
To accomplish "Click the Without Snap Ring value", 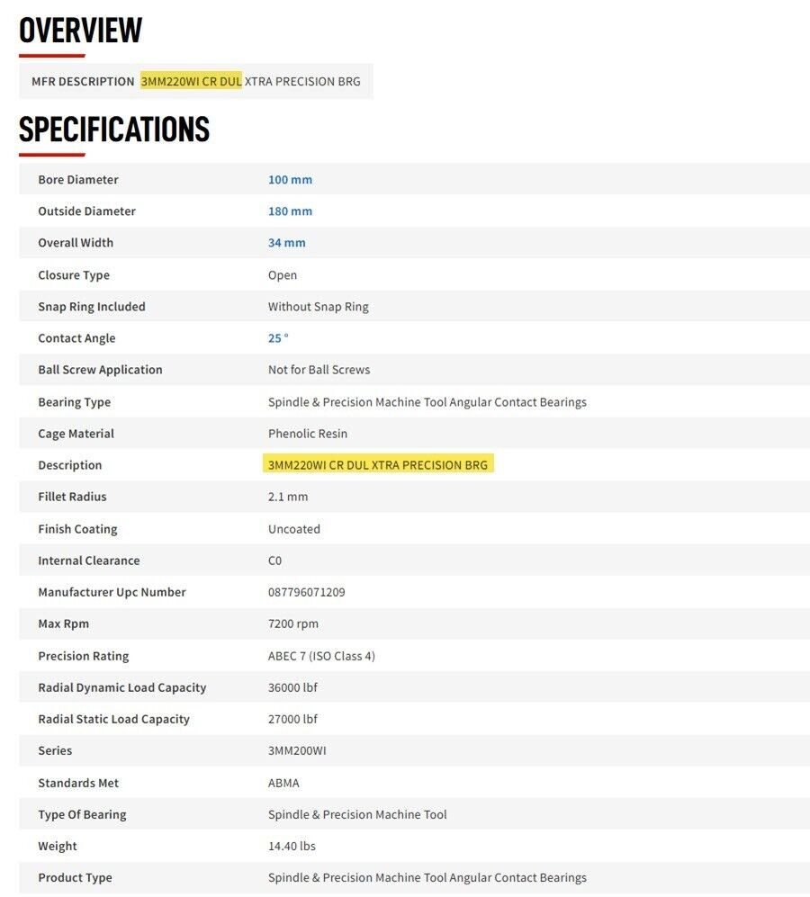I will [318, 307].
